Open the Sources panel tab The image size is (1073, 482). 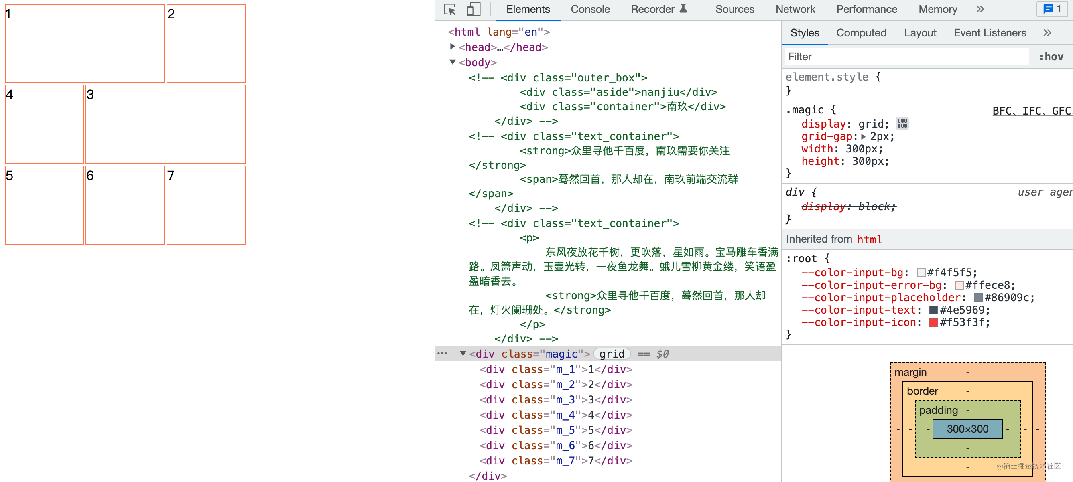coord(734,10)
